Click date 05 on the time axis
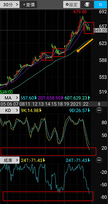 tap(3, 104)
